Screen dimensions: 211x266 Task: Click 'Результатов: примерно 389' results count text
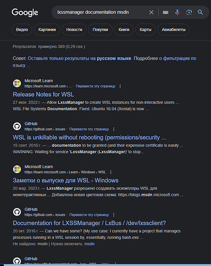(x=49, y=47)
